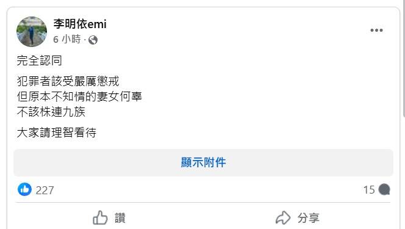Image resolution: width=405 pixels, height=229 pixels.
Task: Click the post text 完全認同
Action: 39,60
